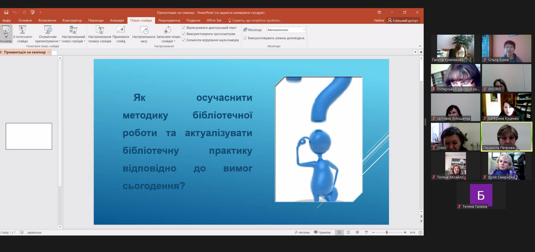Click the next slide double-arrow button
This screenshot has width=535, height=252.
click(421, 221)
